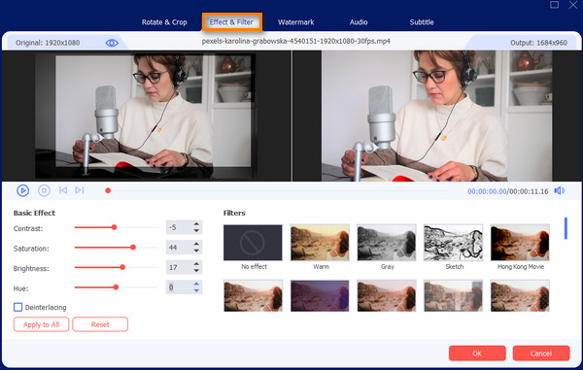Click the Hue value input field
Image resolution: width=583 pixels, height=370 pixels.
point(179,287)
